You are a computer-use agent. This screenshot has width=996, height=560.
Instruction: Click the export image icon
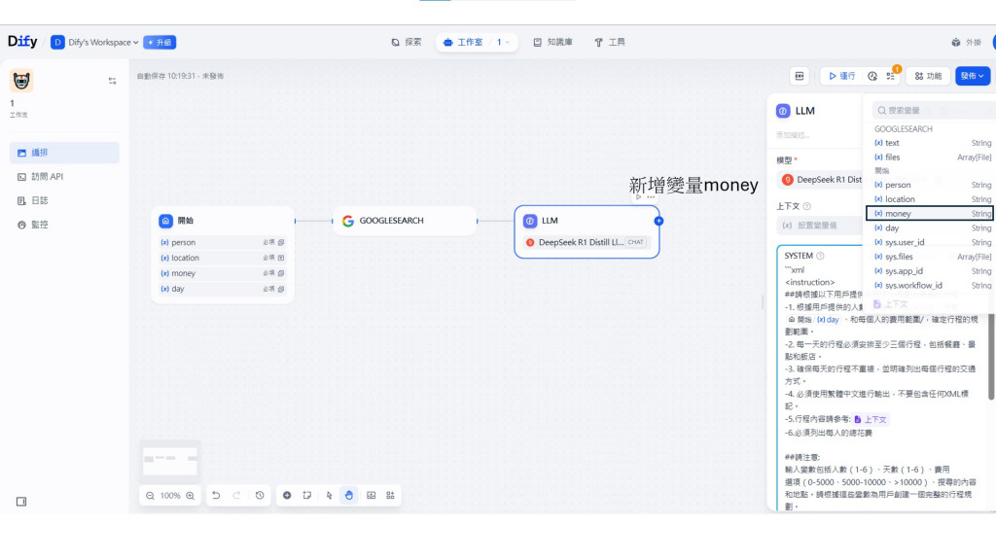pos(371,495)
